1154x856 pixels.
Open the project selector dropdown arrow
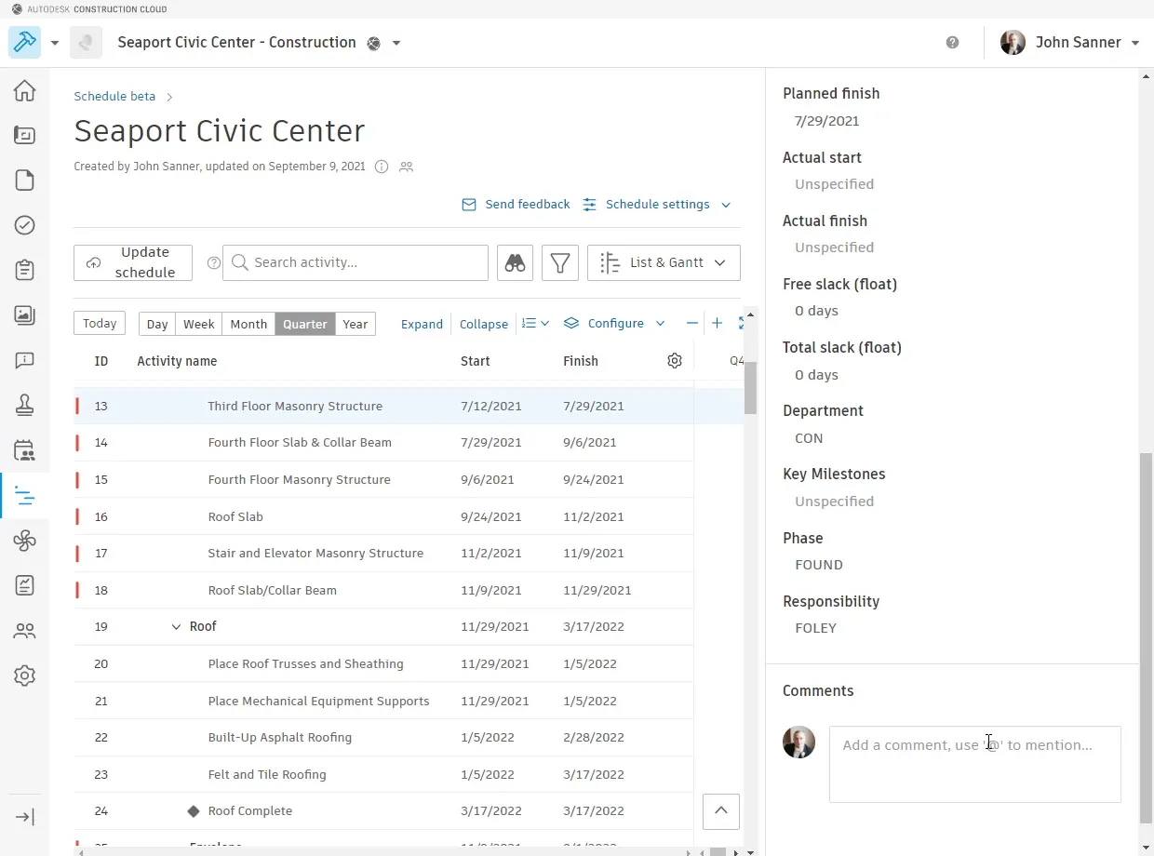pos(396,43)
